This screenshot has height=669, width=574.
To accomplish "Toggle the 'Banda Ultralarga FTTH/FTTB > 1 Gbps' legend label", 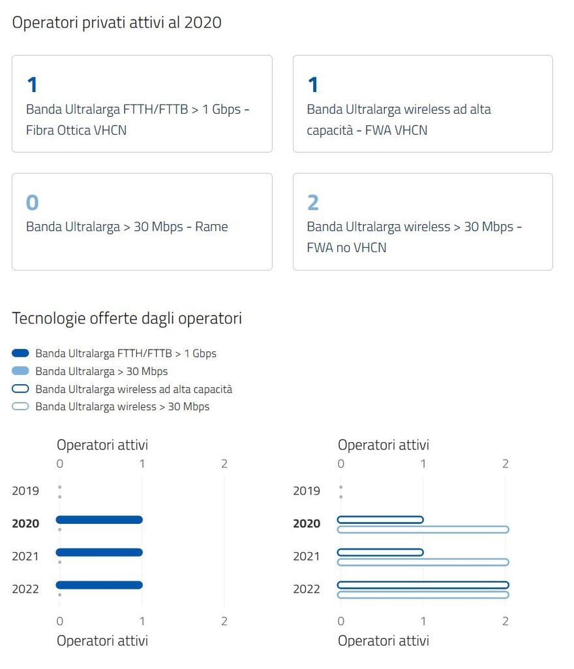I will pos(126,353).
